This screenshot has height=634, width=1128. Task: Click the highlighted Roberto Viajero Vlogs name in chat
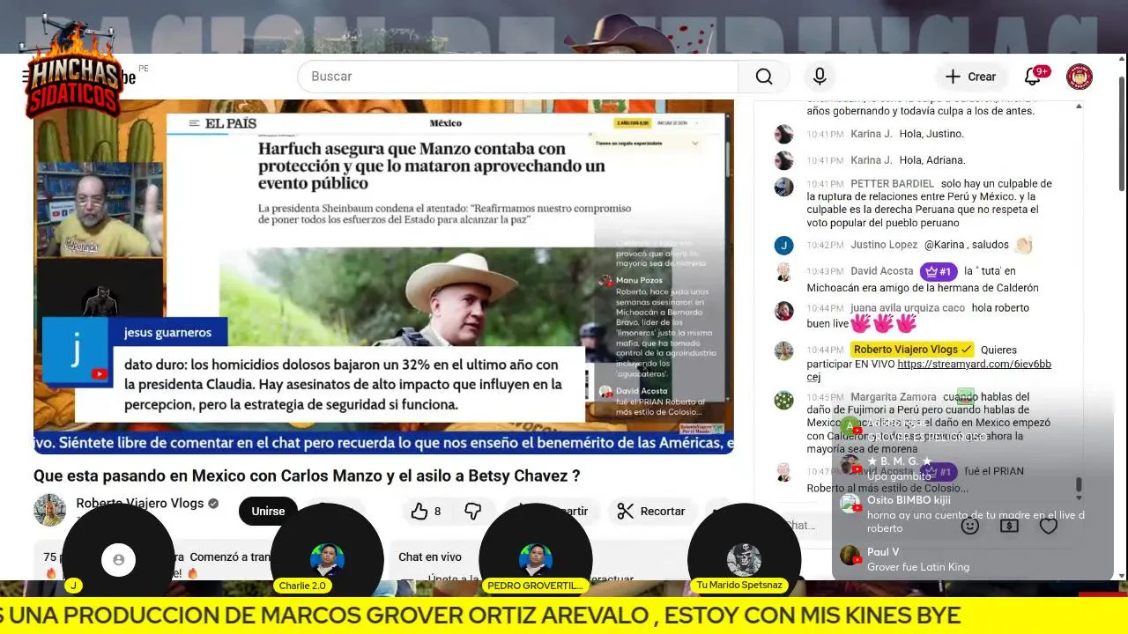coord(912,350)
